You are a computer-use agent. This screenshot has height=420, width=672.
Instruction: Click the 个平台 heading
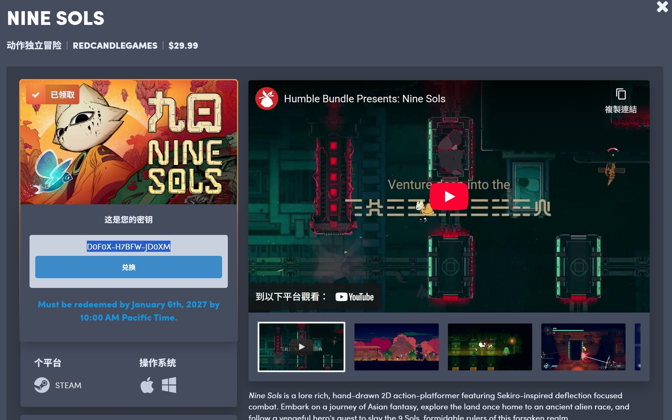pyautogui.click(x=48, y=363)
